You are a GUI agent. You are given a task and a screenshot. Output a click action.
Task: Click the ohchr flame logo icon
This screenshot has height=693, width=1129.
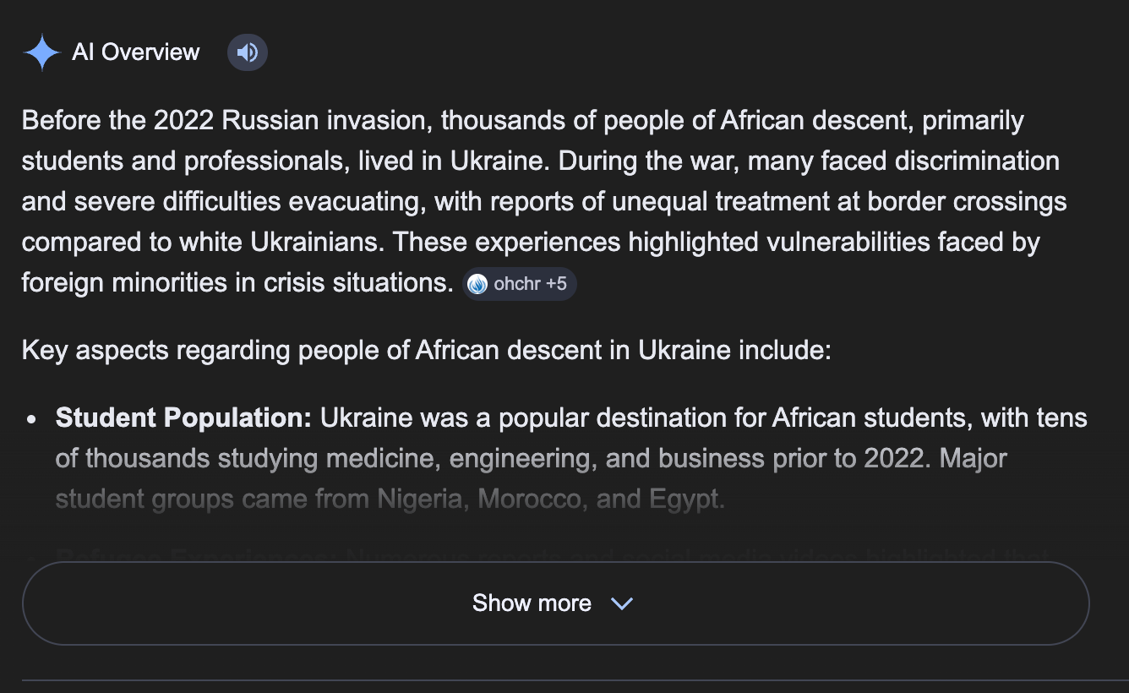point(477,284)
